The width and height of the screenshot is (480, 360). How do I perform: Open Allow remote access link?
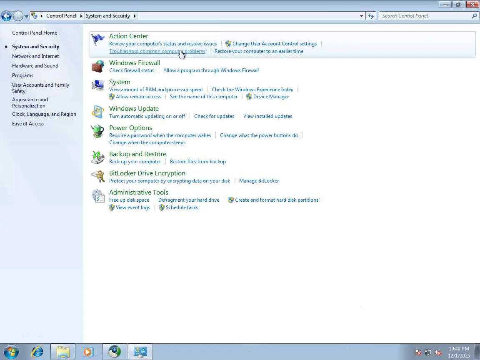pos(138,96)
